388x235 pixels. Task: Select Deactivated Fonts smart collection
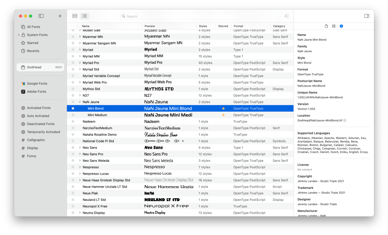[41, 124]
